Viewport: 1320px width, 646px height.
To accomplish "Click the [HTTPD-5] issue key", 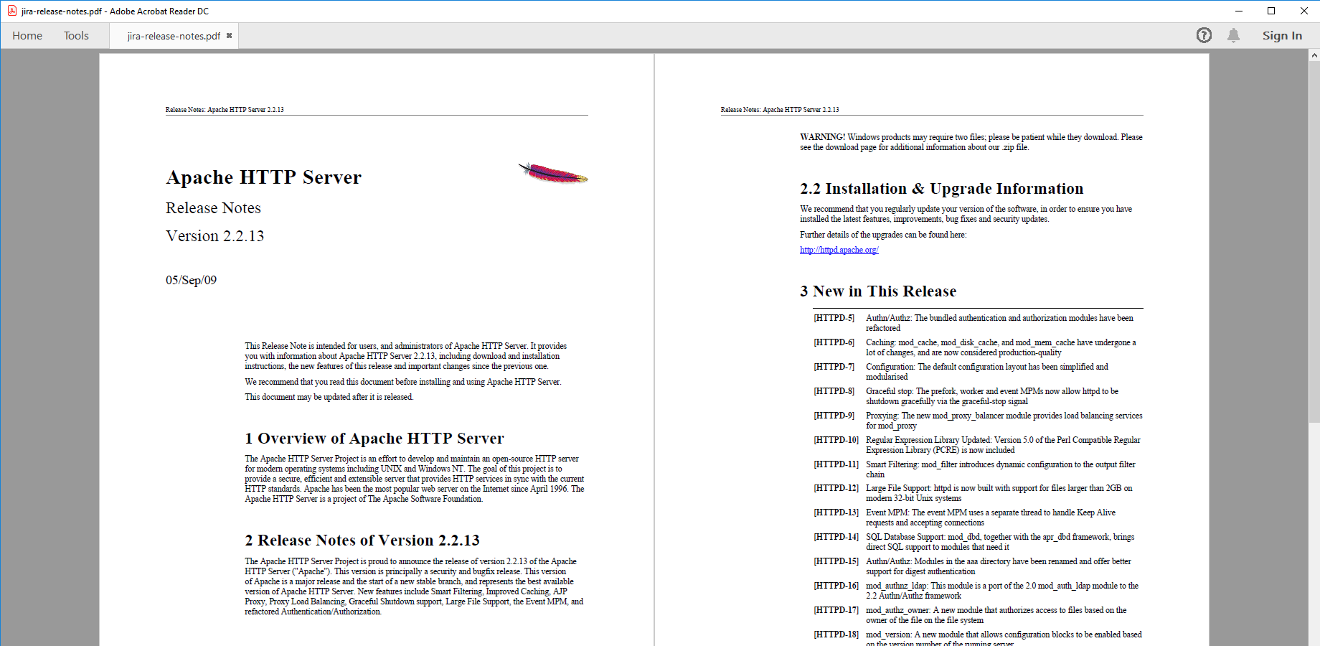I will tap(834, 318).
